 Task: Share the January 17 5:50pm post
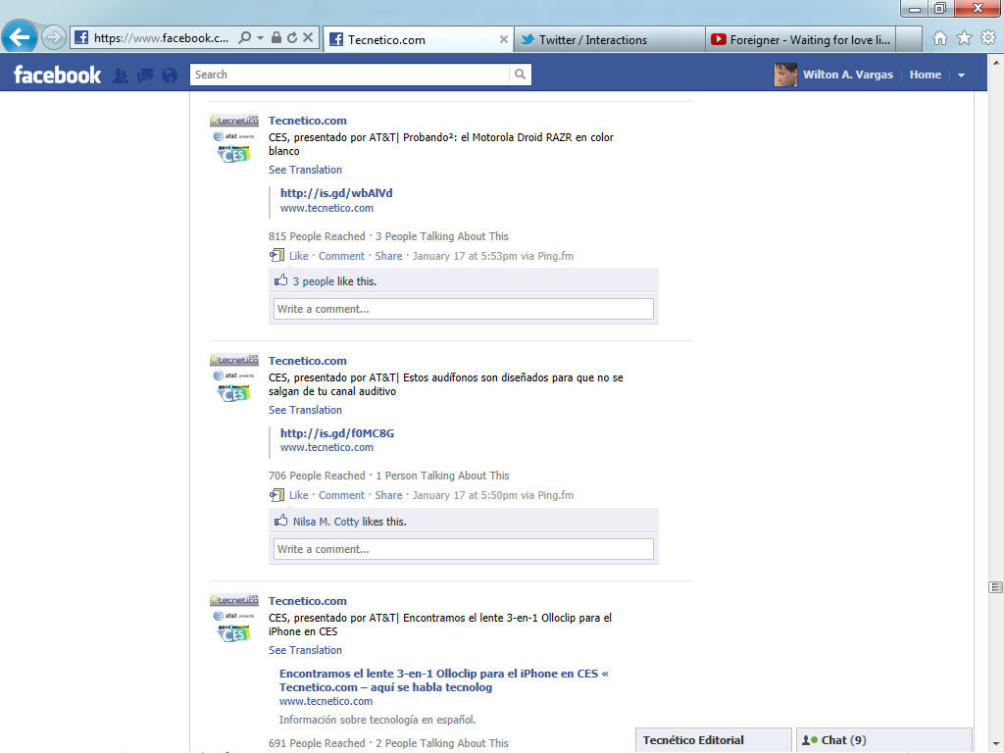[x=388, y=495]
